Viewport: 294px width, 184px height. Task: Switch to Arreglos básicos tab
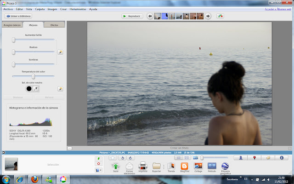(12, 25)
